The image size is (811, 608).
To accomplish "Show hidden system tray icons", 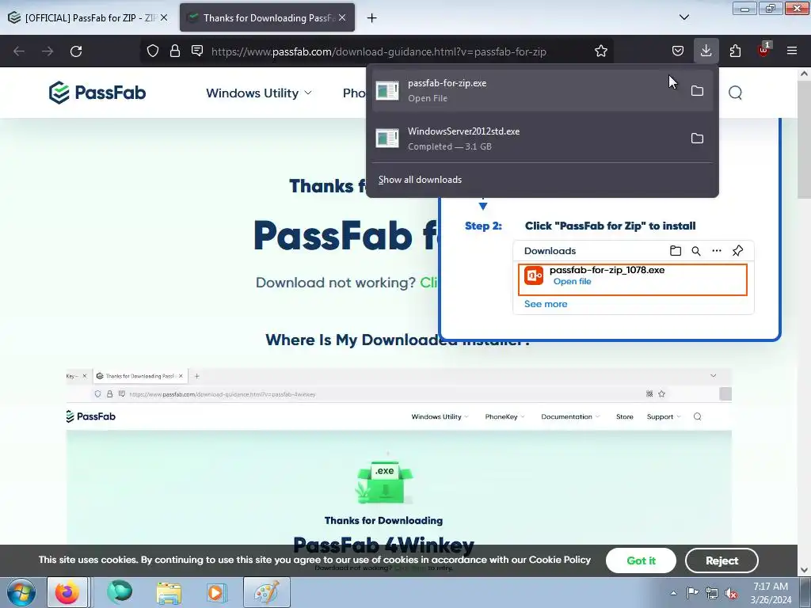I will [673, 593].
